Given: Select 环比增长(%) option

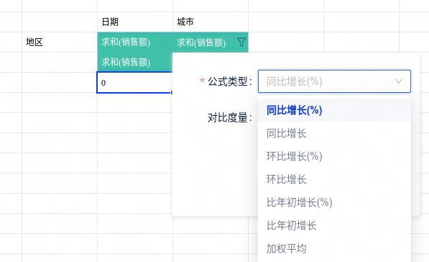Looking at the screenshot, I should pyautogui.click(x=334, y=156).
